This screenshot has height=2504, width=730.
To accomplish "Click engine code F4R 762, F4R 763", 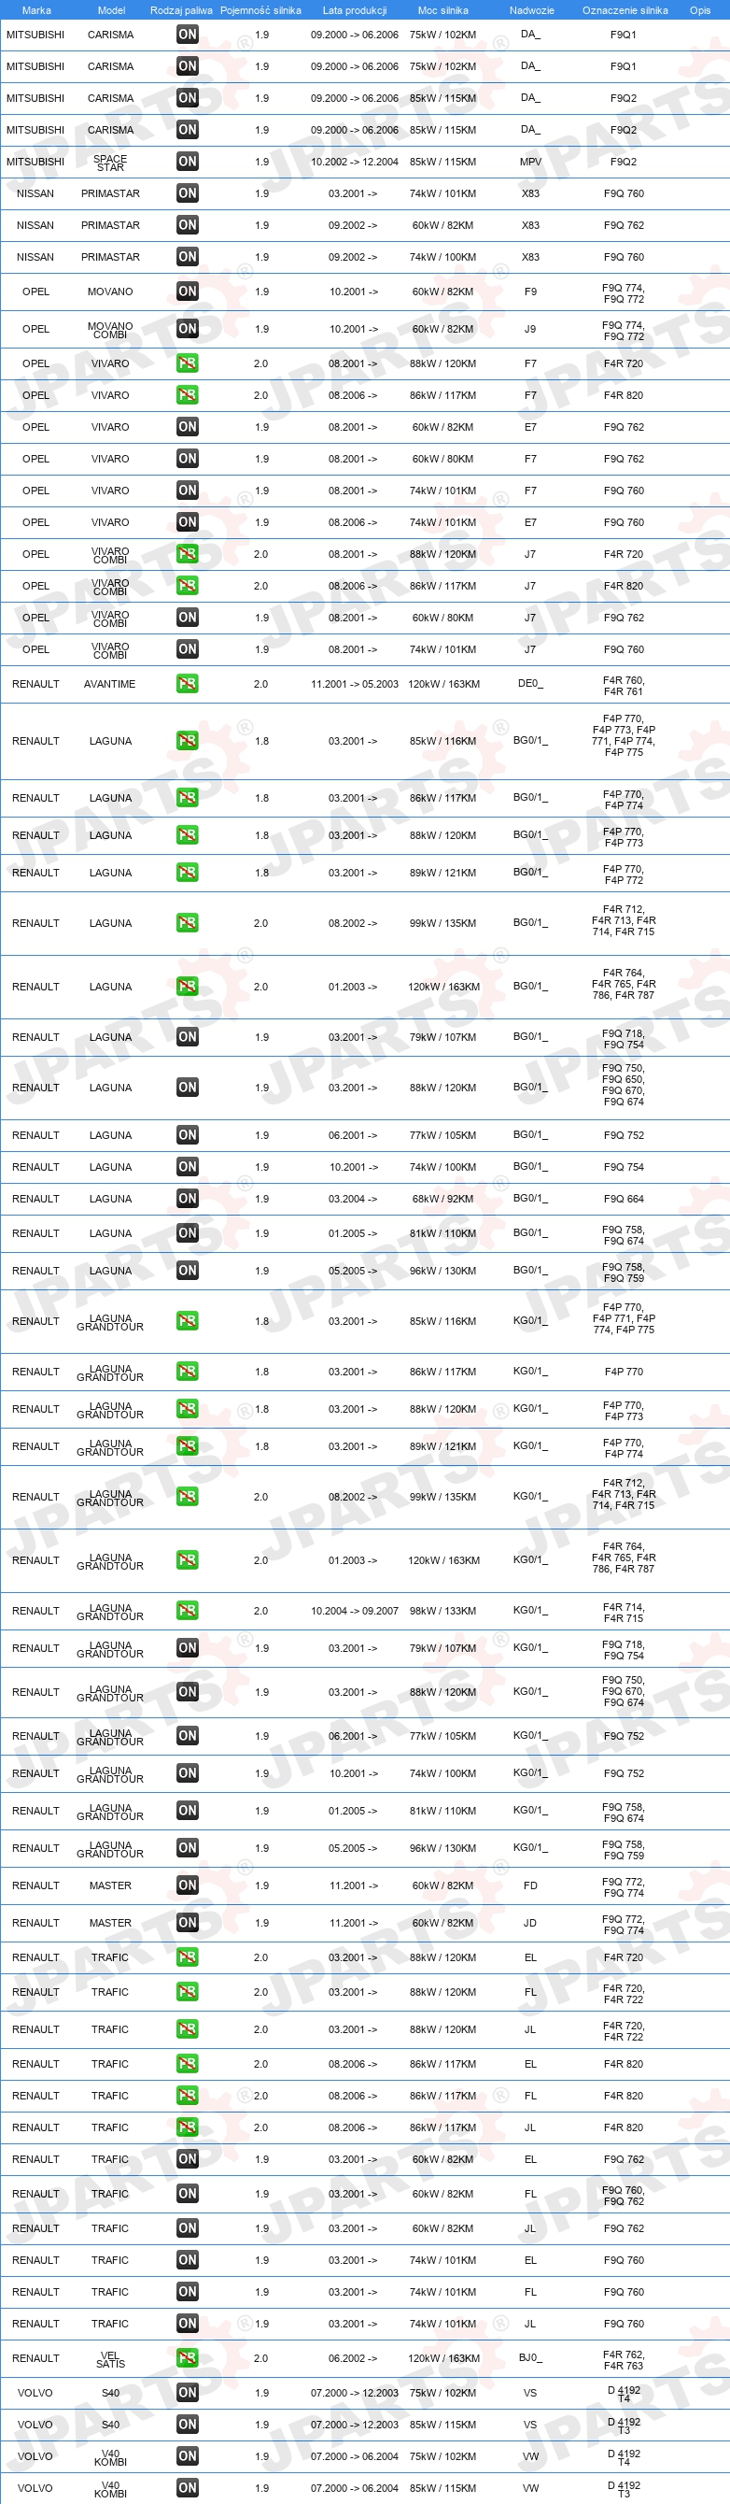I will click(624, 2359).
